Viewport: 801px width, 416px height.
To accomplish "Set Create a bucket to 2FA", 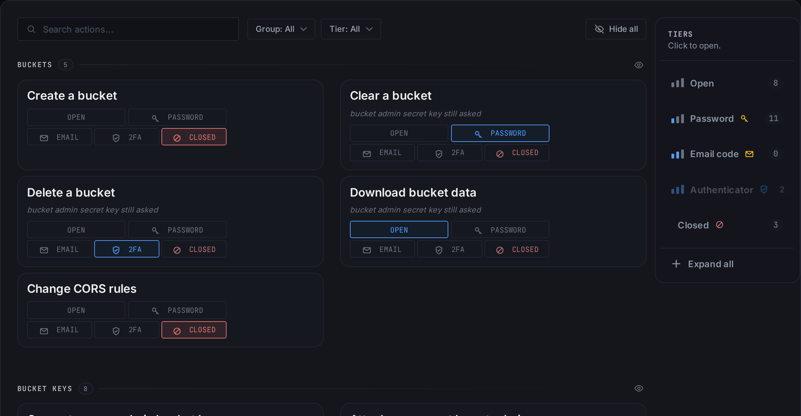I will (x=127, y=137).
